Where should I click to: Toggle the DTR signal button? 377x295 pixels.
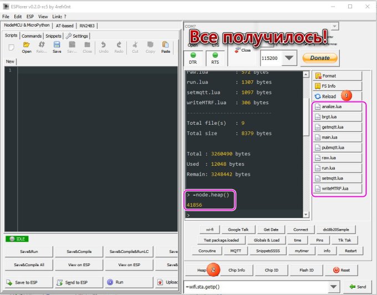coord(192,58)
